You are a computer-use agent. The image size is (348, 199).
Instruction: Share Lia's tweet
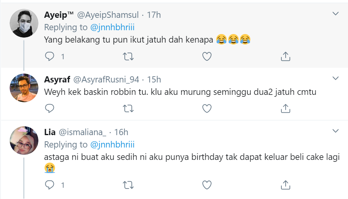coord(285,185)
